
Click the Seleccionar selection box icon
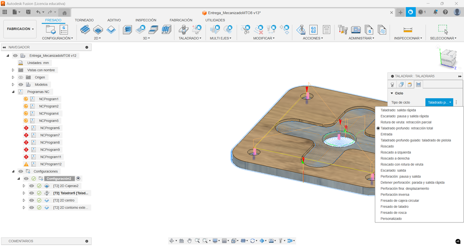[443, 29]
